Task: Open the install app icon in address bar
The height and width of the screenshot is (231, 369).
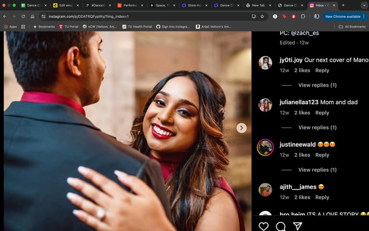Action: point(254,16)
